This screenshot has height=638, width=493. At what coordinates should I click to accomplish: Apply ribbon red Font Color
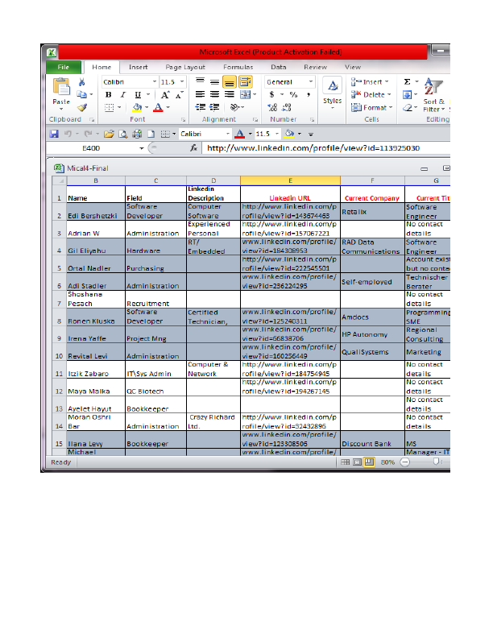[x=158, y=107]
